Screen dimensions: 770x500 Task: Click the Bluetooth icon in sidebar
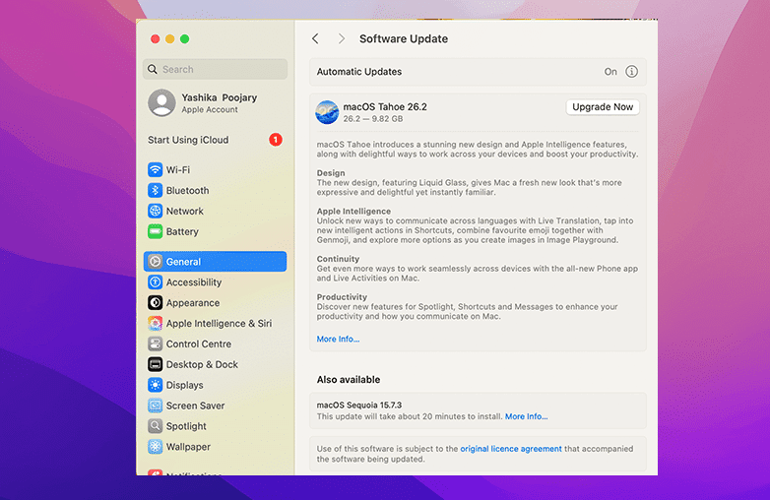[x=156, y=190]
